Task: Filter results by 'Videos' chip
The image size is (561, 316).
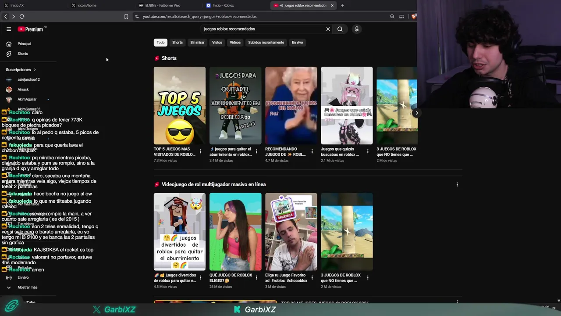Action: pos(235,43)
